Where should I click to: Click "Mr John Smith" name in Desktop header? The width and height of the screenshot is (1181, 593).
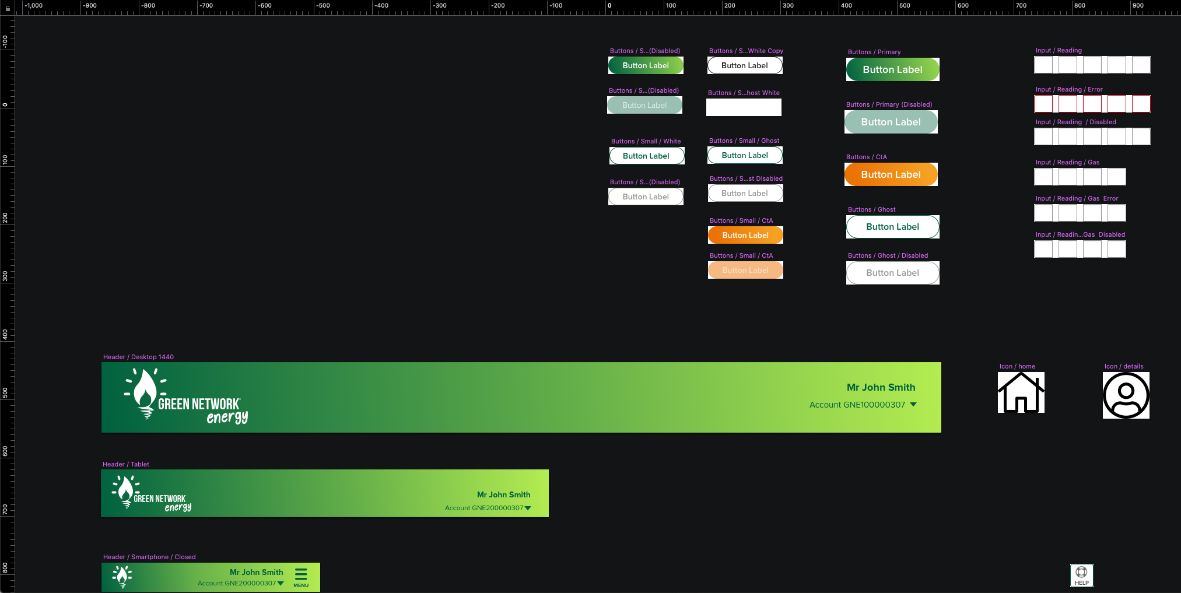pyautogui.click(x=881, y=387)
